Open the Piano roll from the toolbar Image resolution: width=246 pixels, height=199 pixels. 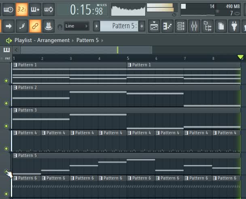pyautogui.click(x=168, y=26)
